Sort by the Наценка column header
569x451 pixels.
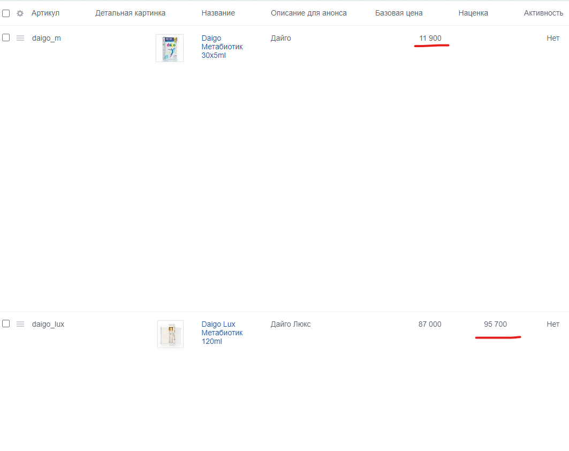click(473, 13)
